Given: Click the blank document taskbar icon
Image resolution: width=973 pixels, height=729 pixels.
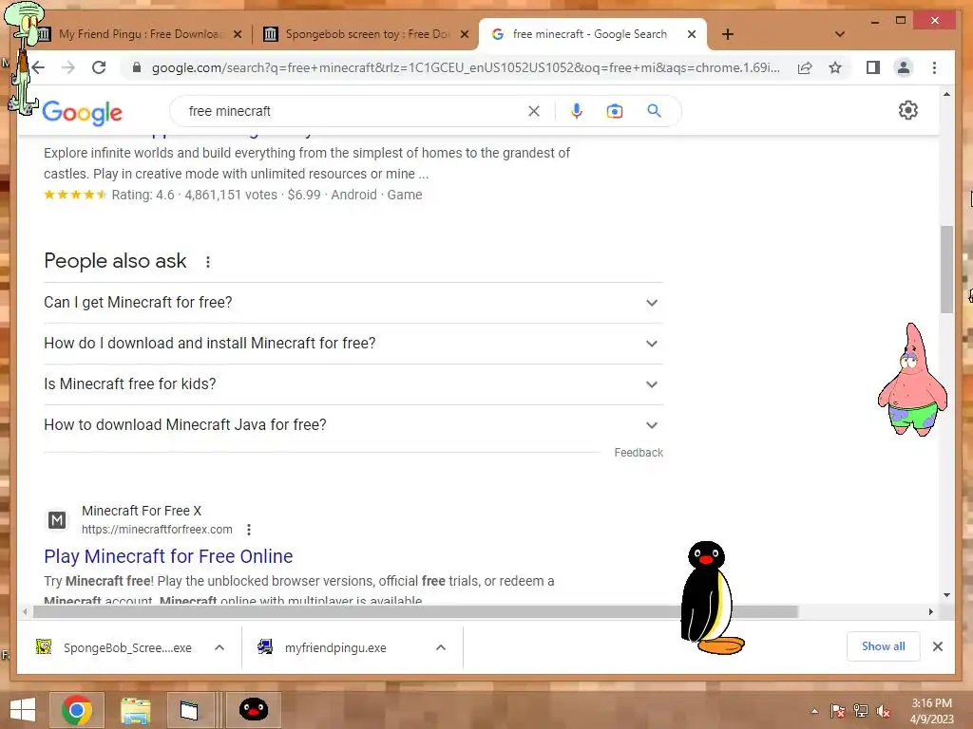Looking at the screenshot, I should pos(189,710).
